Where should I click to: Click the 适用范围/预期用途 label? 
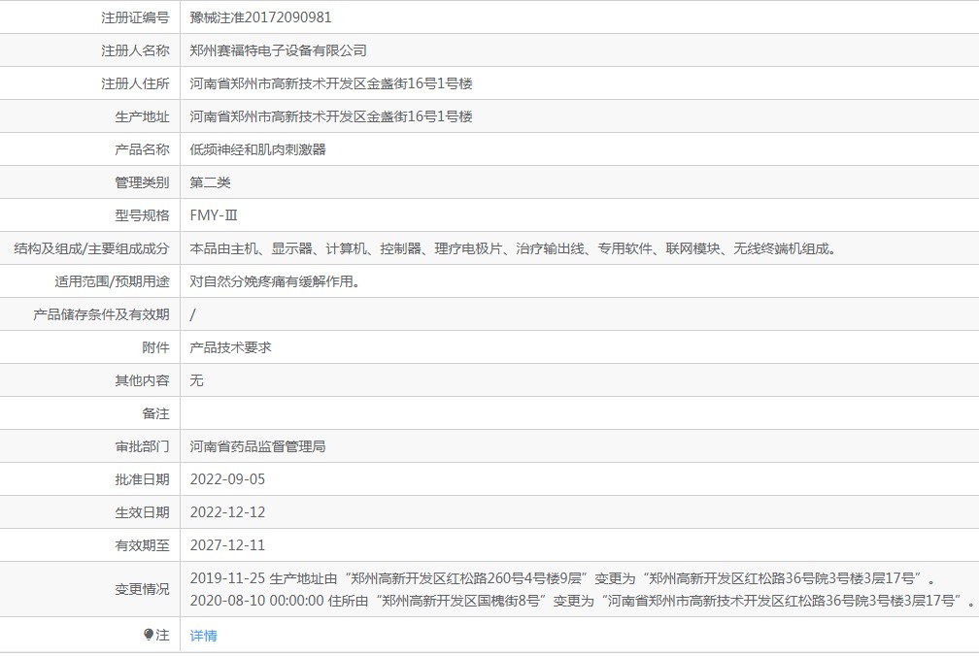click(x=113, y=281)
